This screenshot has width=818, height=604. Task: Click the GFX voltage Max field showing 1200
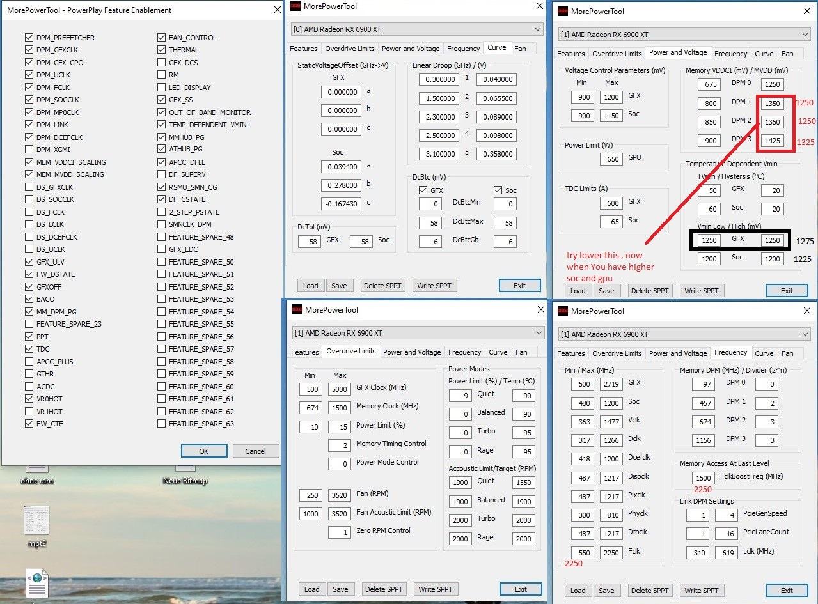tap(611, 97)
